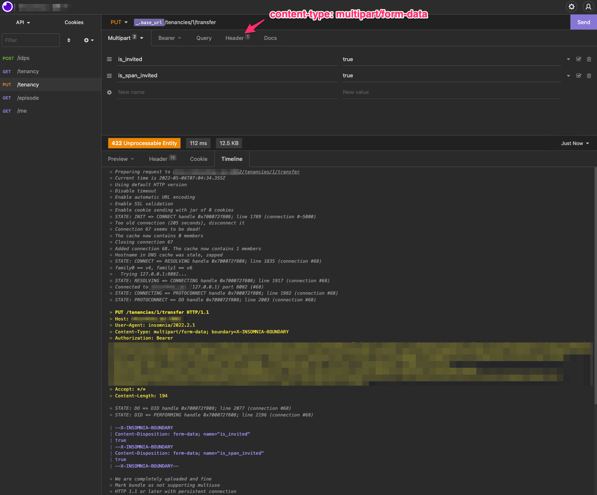This screenshot has width=597, height=495.
Task: Open the PUT method dropdown
Action: 119,22
